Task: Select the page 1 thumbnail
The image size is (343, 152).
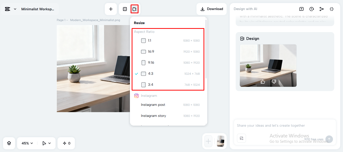Action: pos(220,141)
